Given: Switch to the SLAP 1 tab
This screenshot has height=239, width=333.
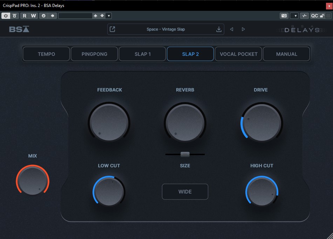Looking at the screenshot, I should [x=142, y=54].
